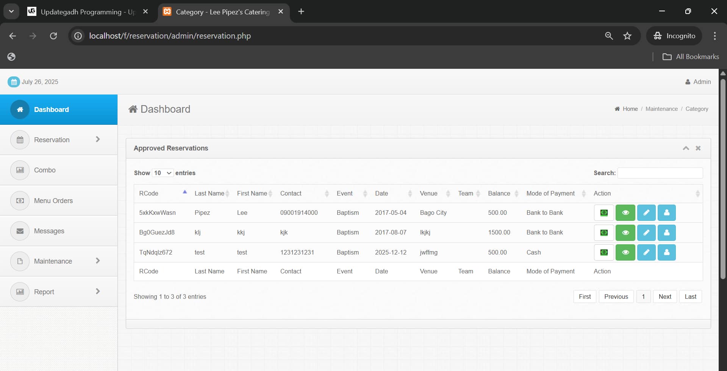Go to the Next page of results
This screenshot has height=371, width=727.
664,296
